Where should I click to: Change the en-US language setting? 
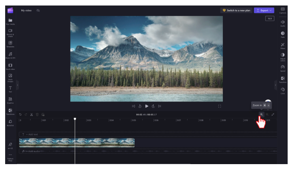(10, 146)
